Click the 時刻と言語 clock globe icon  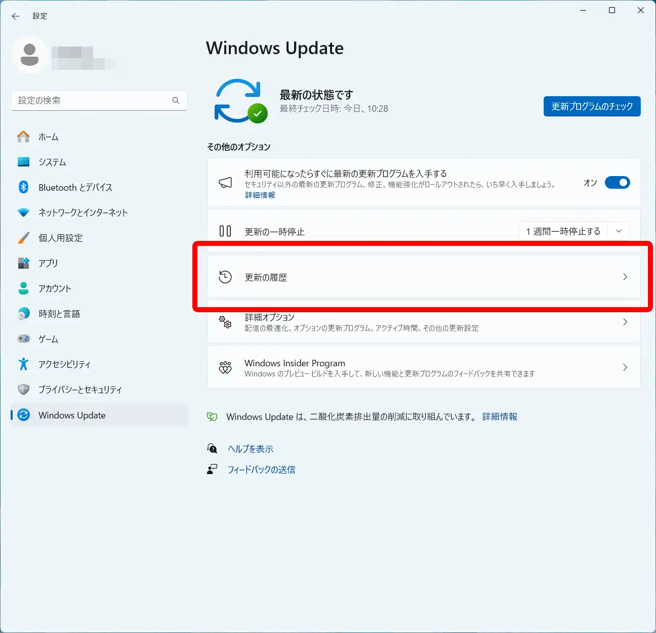[x=23, y=314]
